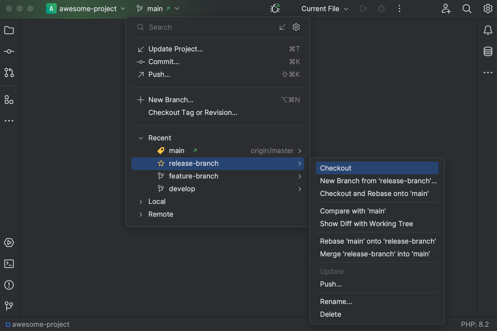Select Merge 'release-branch' into 'main'
The height and width of the screenshot is (331, 497).
[375, 254]
